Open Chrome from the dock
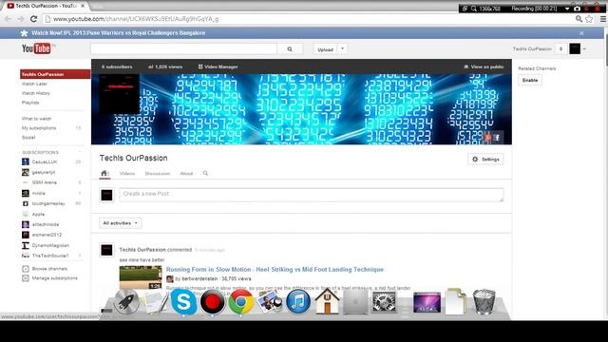Viewport: 608px width, 342px height. pyautogui.click(x=240, y=301)
